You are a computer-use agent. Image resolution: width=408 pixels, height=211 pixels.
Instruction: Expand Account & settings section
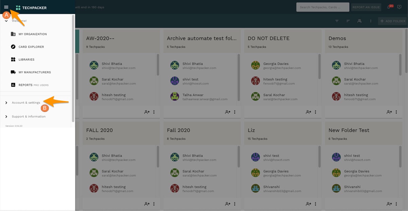tap(26, 103)
